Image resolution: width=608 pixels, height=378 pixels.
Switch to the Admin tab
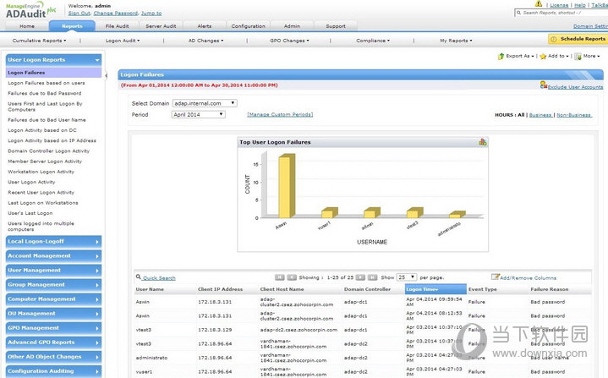click(292, 26)
